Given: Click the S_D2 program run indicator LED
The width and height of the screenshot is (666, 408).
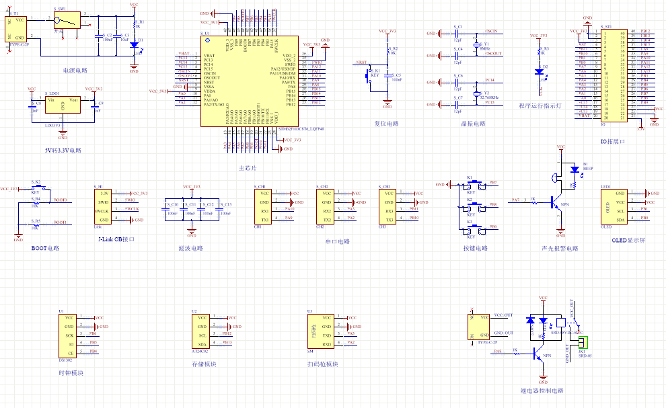Looking at the screenshot, I should [x=540, y=72].
